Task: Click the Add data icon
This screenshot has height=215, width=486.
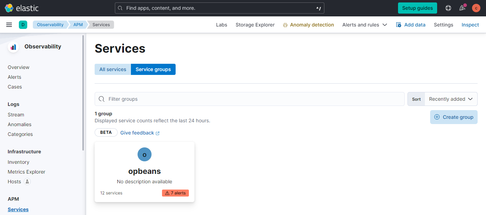Action: point(399,25)
